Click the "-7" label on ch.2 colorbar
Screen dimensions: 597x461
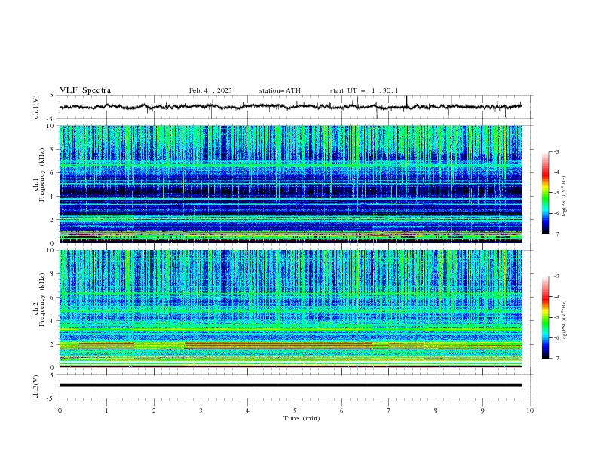556,358
